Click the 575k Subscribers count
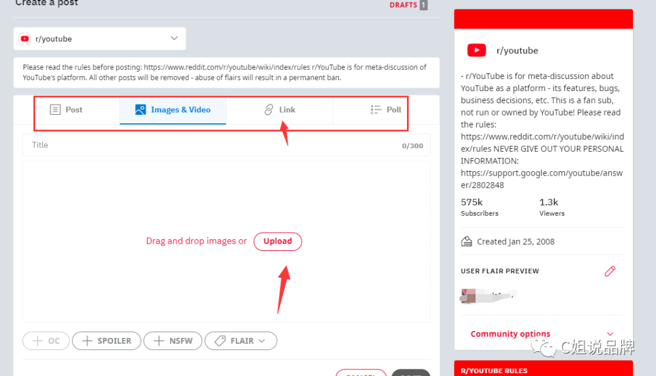656x376 pixels. click(479, 207)
